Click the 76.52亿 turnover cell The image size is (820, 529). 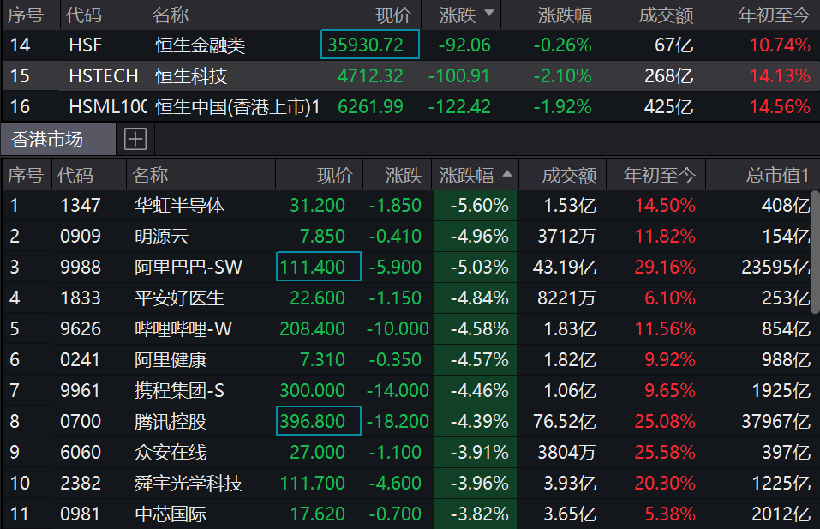coord(565,421)
